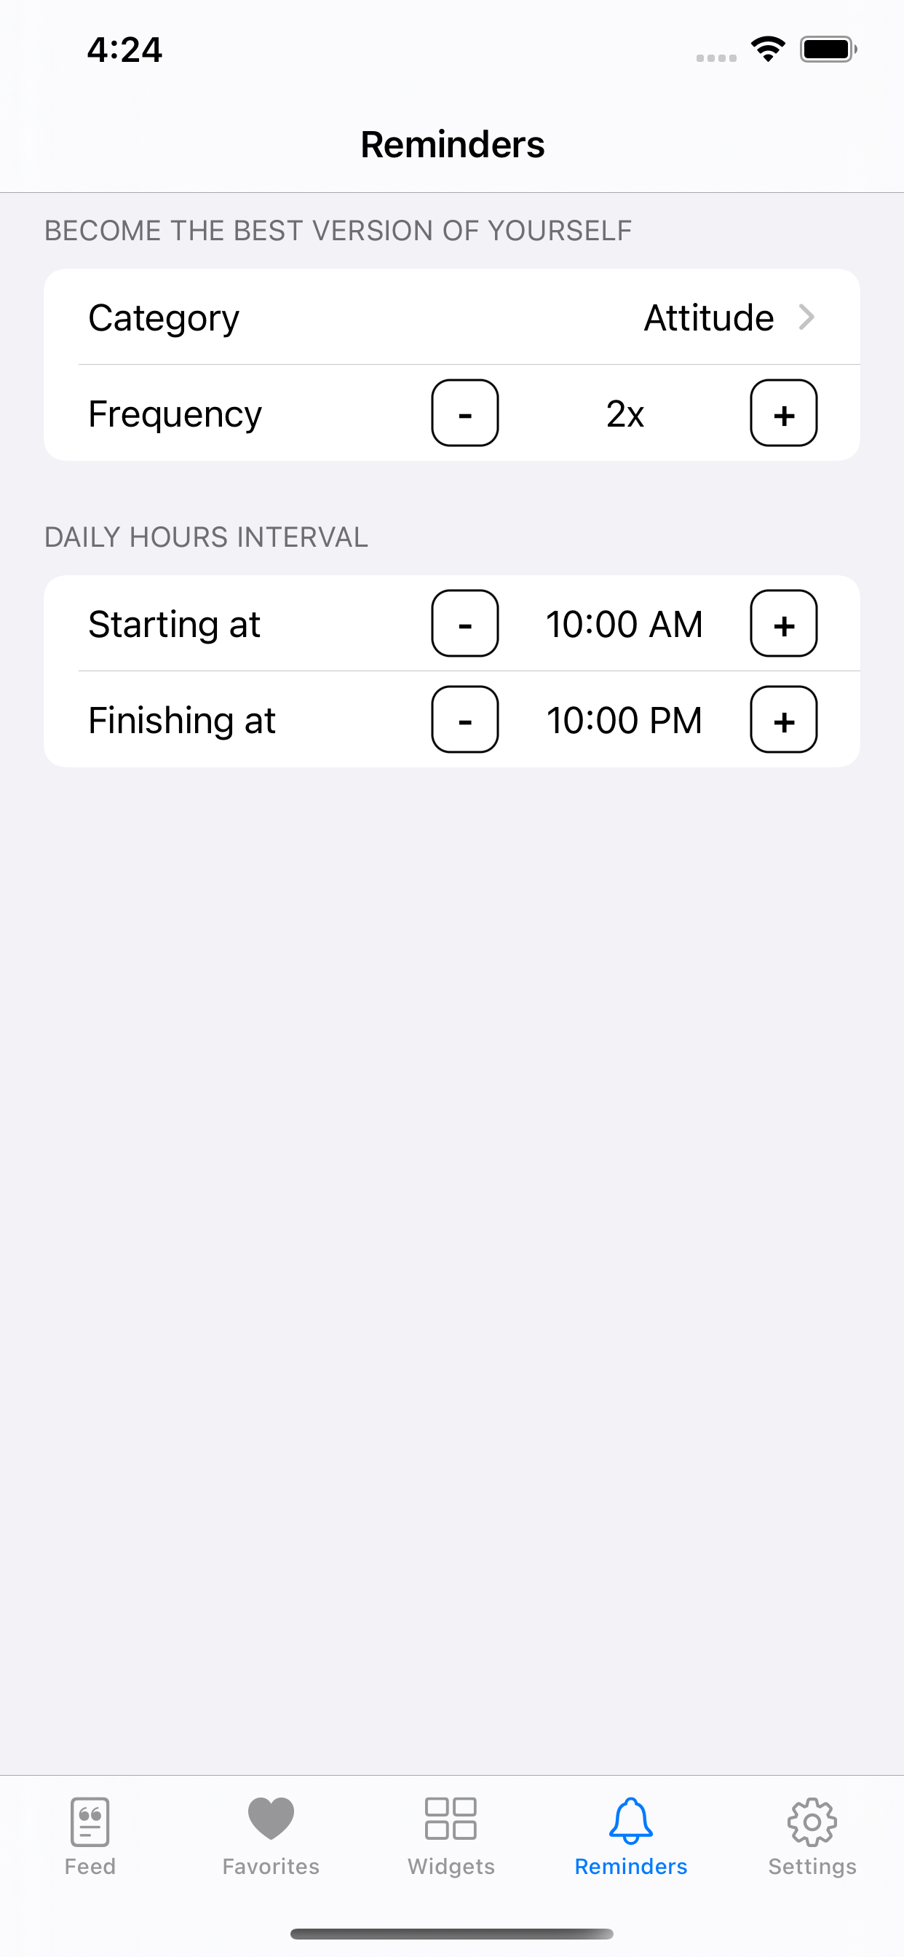904x1957 pixels.
Task: Open the Attitude category selection
Action: tap(709, 317)
